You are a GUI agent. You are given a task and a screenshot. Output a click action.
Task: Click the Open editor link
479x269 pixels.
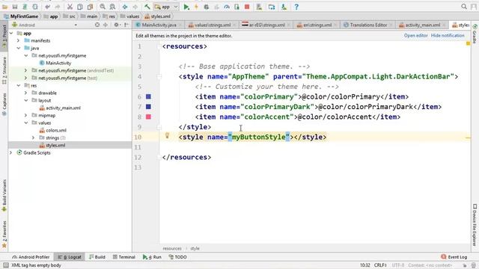416,36
